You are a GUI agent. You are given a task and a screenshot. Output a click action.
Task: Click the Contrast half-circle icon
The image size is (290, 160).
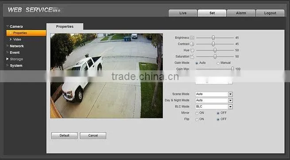(x=192, y=44)
